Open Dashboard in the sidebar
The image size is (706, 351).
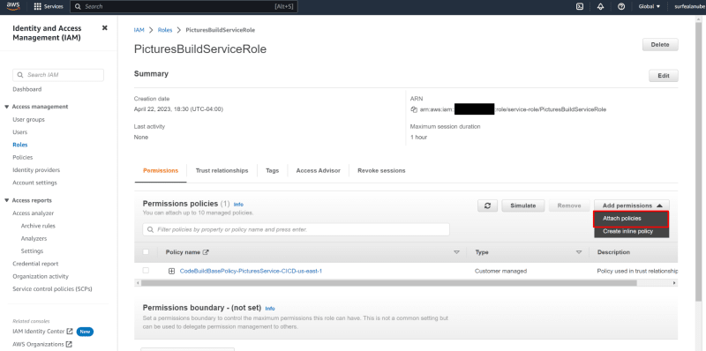tap(27, 90)
